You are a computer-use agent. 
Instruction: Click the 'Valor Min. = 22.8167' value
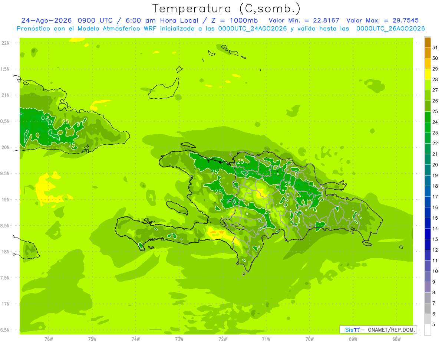pyautogui.click(x=304, y=20)
